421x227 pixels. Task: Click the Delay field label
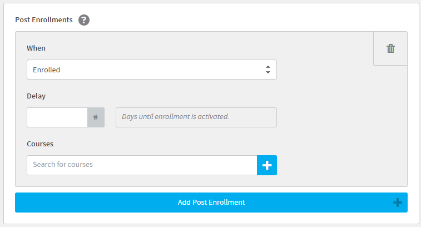coord(36,96)
